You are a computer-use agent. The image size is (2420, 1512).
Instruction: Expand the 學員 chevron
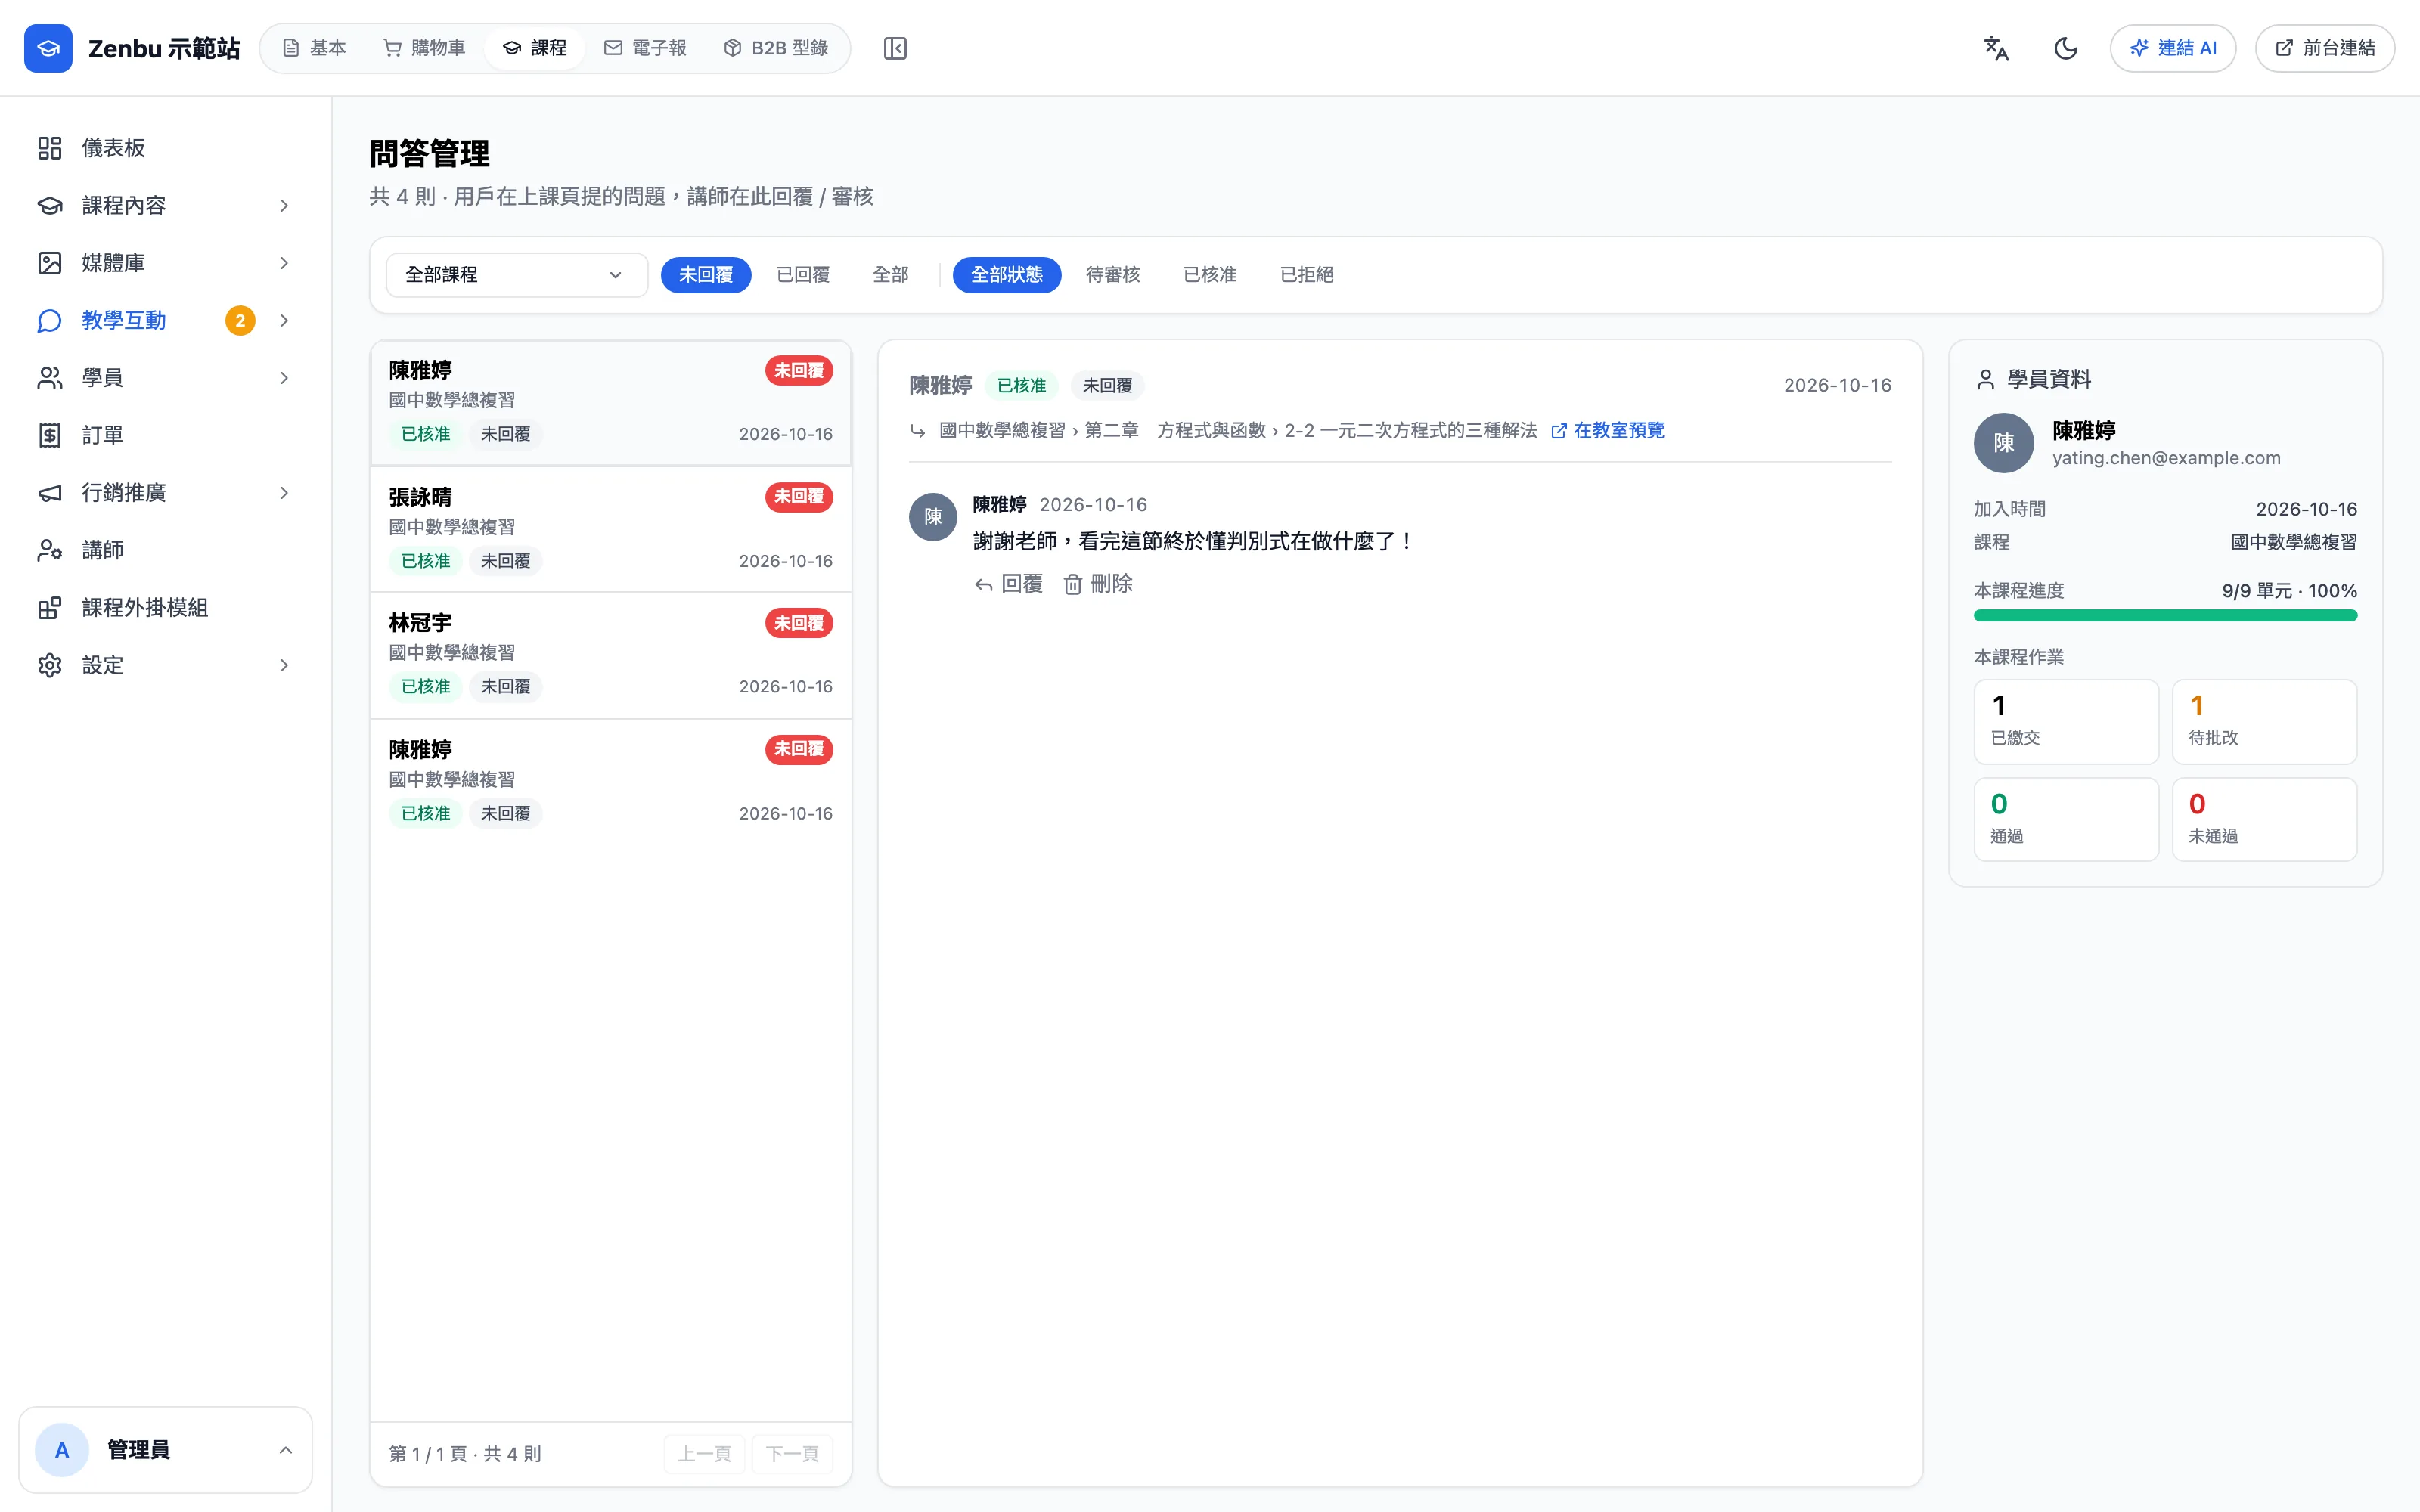tap(284, 378)
